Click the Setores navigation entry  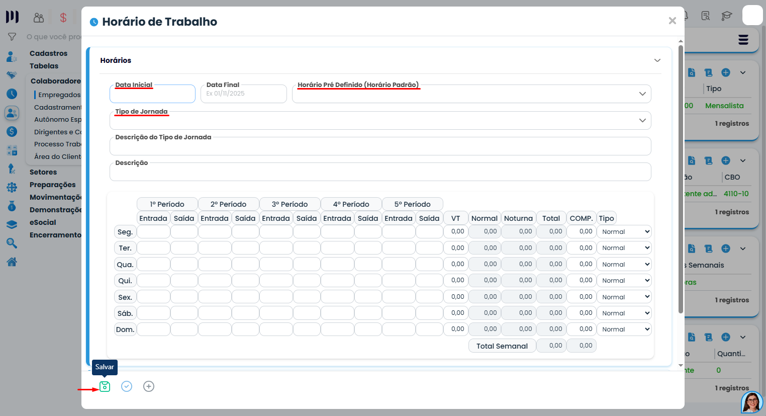coord(44,172)
